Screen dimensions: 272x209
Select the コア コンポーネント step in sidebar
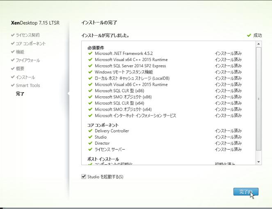point(31,43)
